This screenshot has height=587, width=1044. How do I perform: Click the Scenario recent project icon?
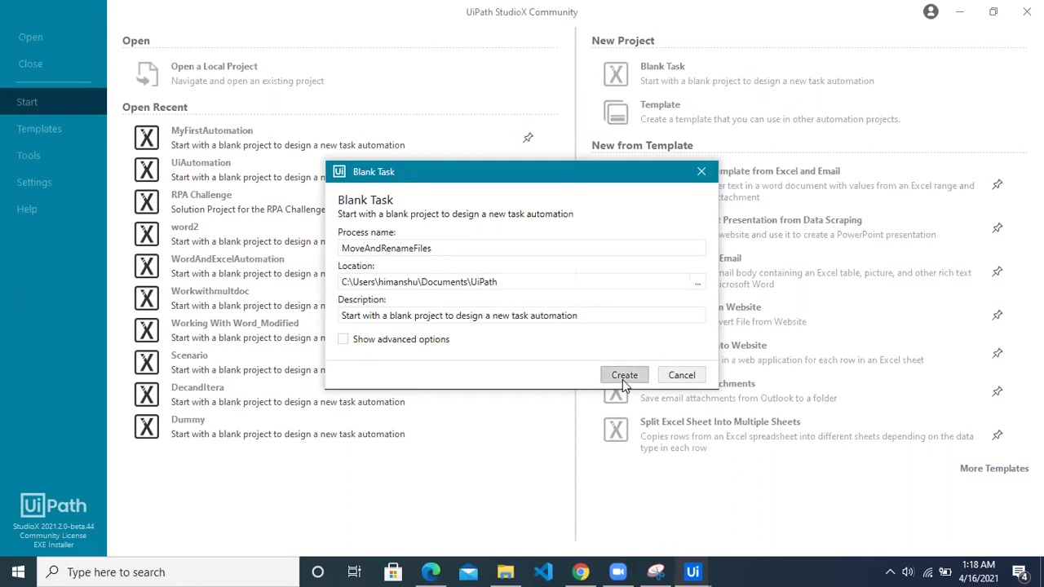click(x=146, y=362)
